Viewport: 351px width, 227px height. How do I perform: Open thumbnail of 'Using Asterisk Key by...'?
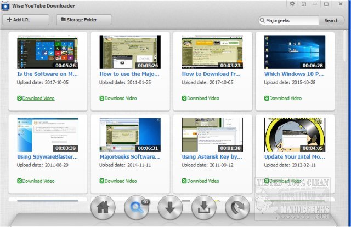coord(212,135)
